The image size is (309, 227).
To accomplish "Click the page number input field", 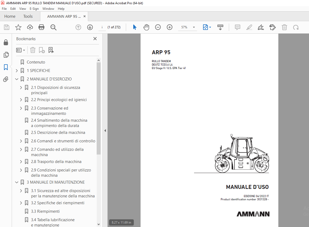I will coord(102,27).
